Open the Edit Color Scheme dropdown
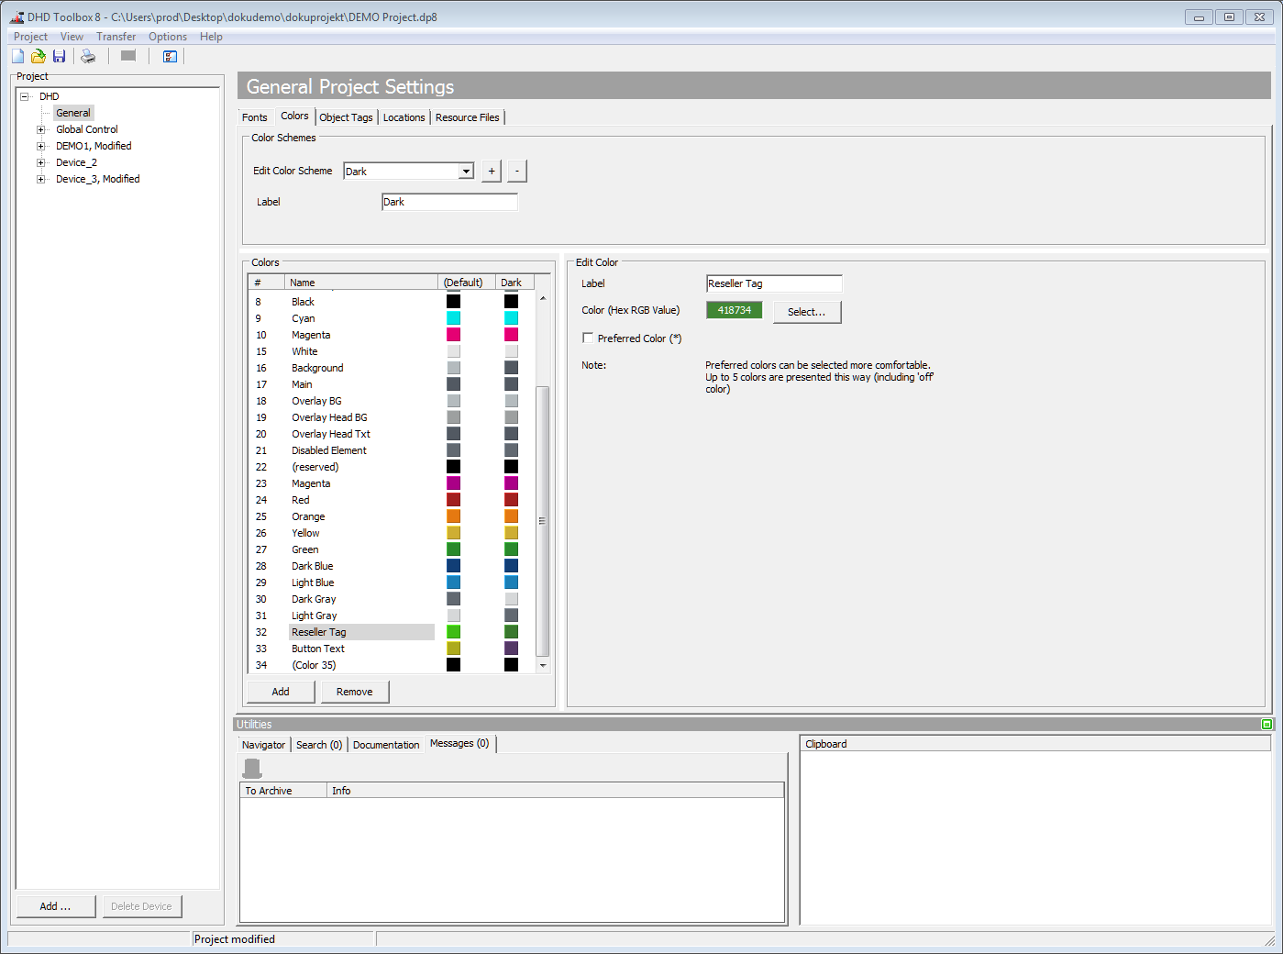1283x954 pixels. tap(465, 171)
